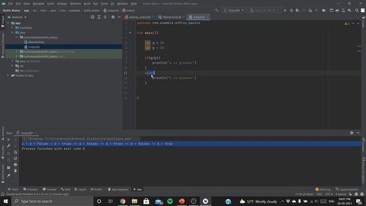Select output.kt in Project tree

tap(34, 47)
